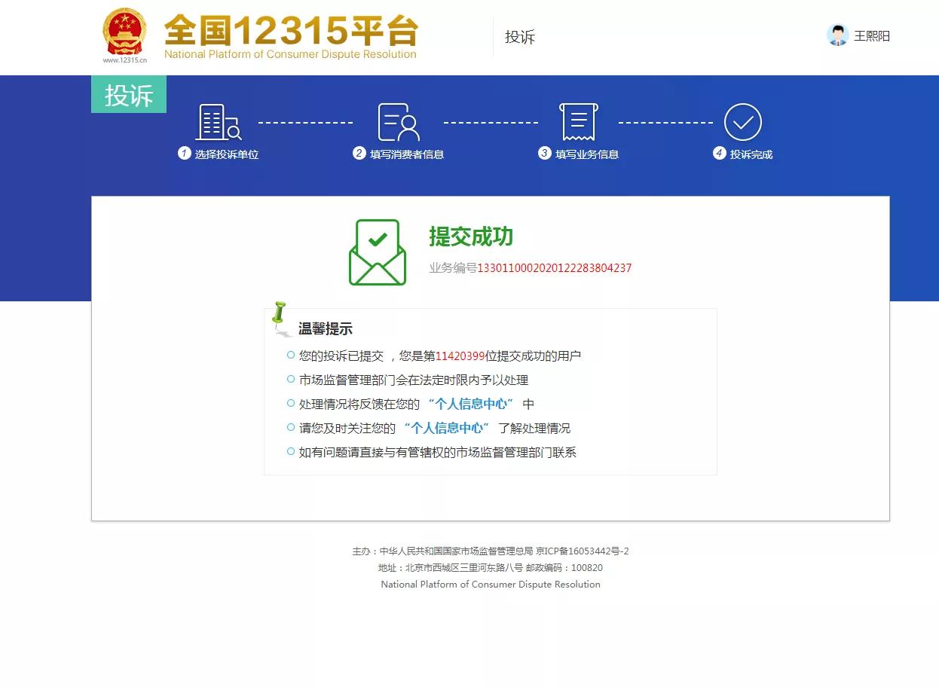Click the consumer info form icon
Screen dimensions: 939x687
pyautogui.click(x=398, y=122)
